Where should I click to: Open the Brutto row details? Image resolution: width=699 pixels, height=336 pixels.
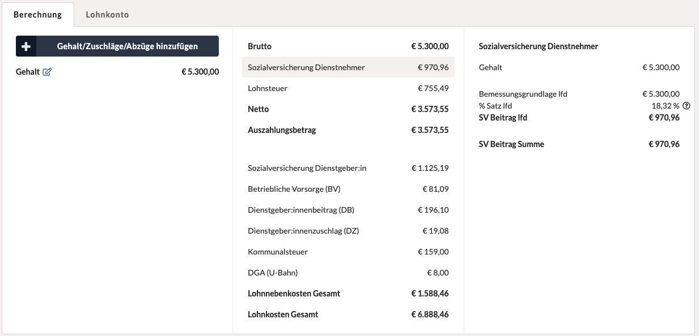pos(348,46)
